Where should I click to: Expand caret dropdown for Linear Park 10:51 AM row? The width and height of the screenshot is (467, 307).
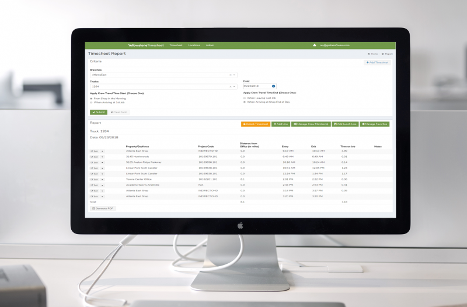tap(102, 168)
